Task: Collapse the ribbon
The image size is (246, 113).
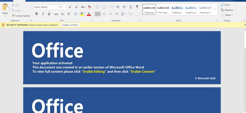Action: point(244,20)
